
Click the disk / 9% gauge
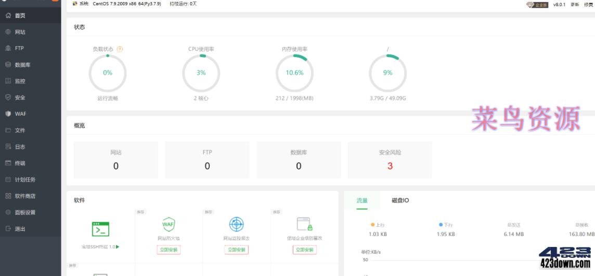pos(388,73)
